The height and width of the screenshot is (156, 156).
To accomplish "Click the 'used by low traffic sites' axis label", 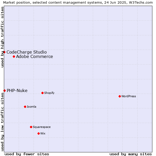I will pyautogui.click(x=2, y=122).
